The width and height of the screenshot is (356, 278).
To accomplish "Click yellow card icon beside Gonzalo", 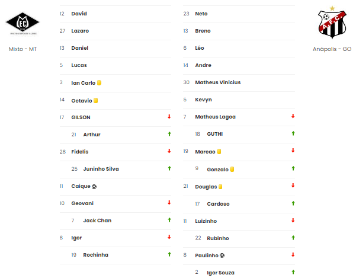I will click(x=232, y=169).
